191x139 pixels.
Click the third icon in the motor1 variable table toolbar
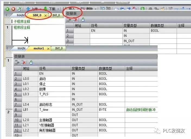pos(31,62)
